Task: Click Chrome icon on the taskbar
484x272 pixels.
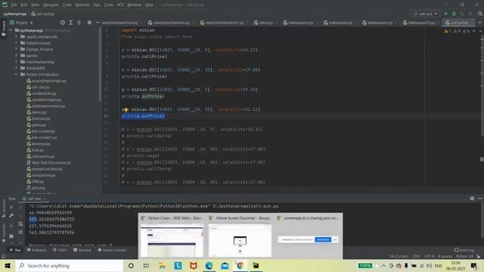Action: (240, 265)
